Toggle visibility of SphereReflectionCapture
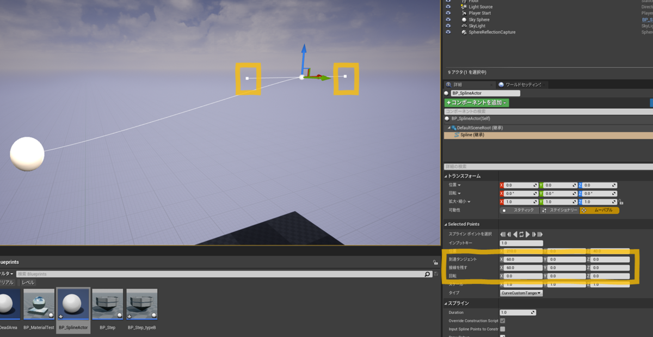 [448, 32]
